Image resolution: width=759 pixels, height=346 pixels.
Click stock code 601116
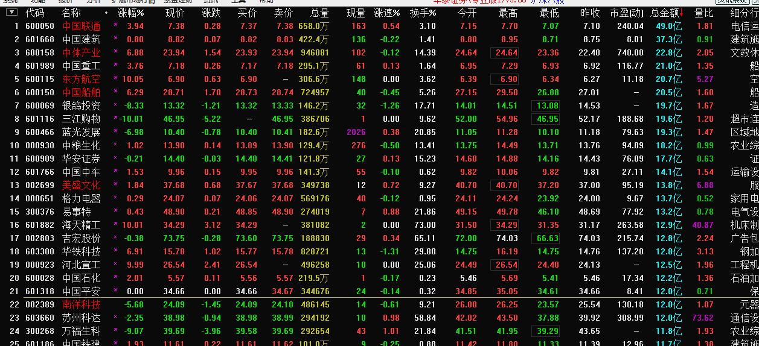coord(40,119)
